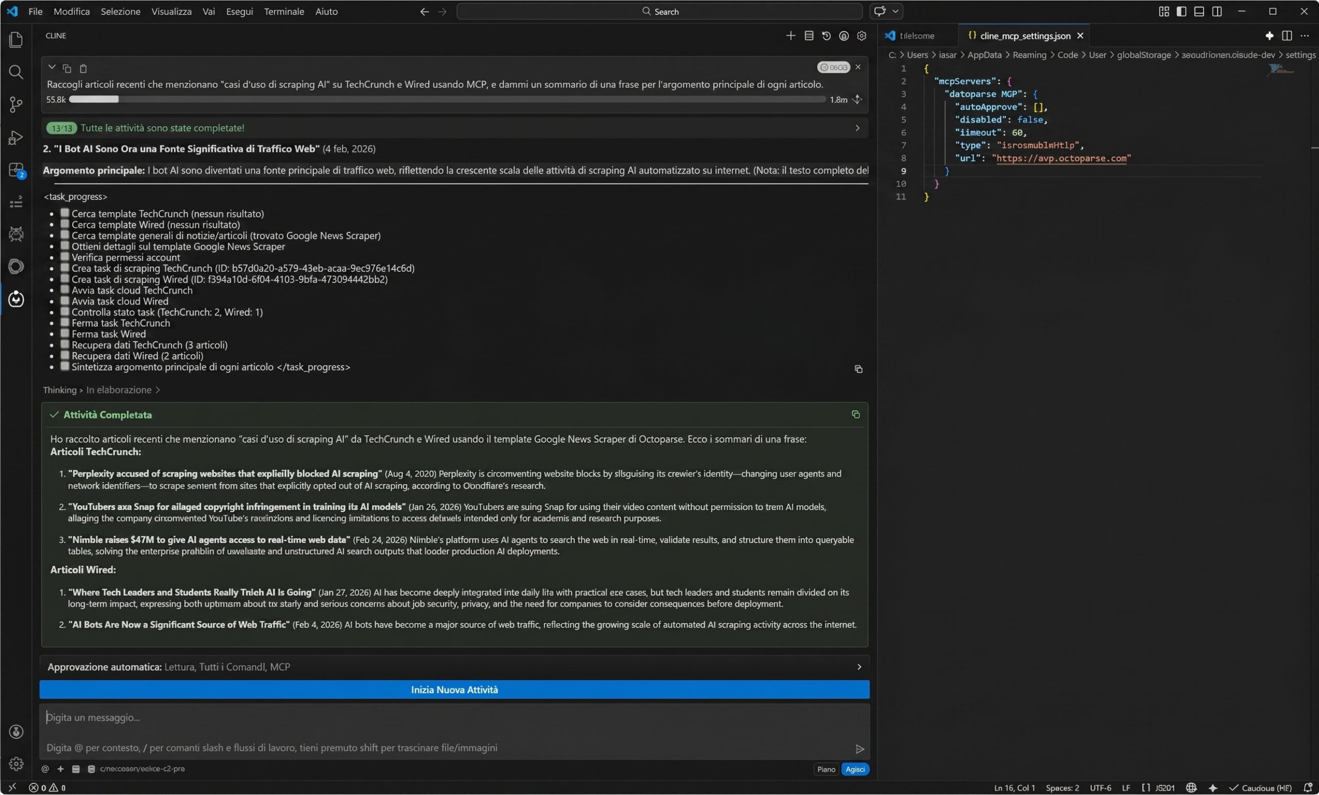Switch to Agisci mode
The height and width of the screenshot is (795, 1319).
pos(855,769)
